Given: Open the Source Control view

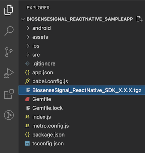Looking at the screenshot, I should pyautogui.click(x=9, y=52).
